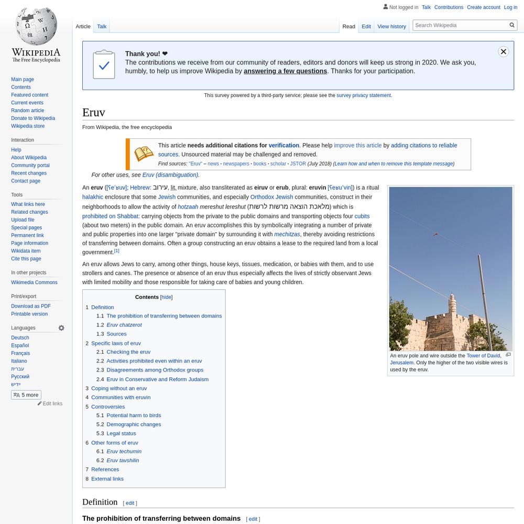Click the clipboard checkmark survey icon
The width and height of the screenshot is (524, 524).
point(104,64)
